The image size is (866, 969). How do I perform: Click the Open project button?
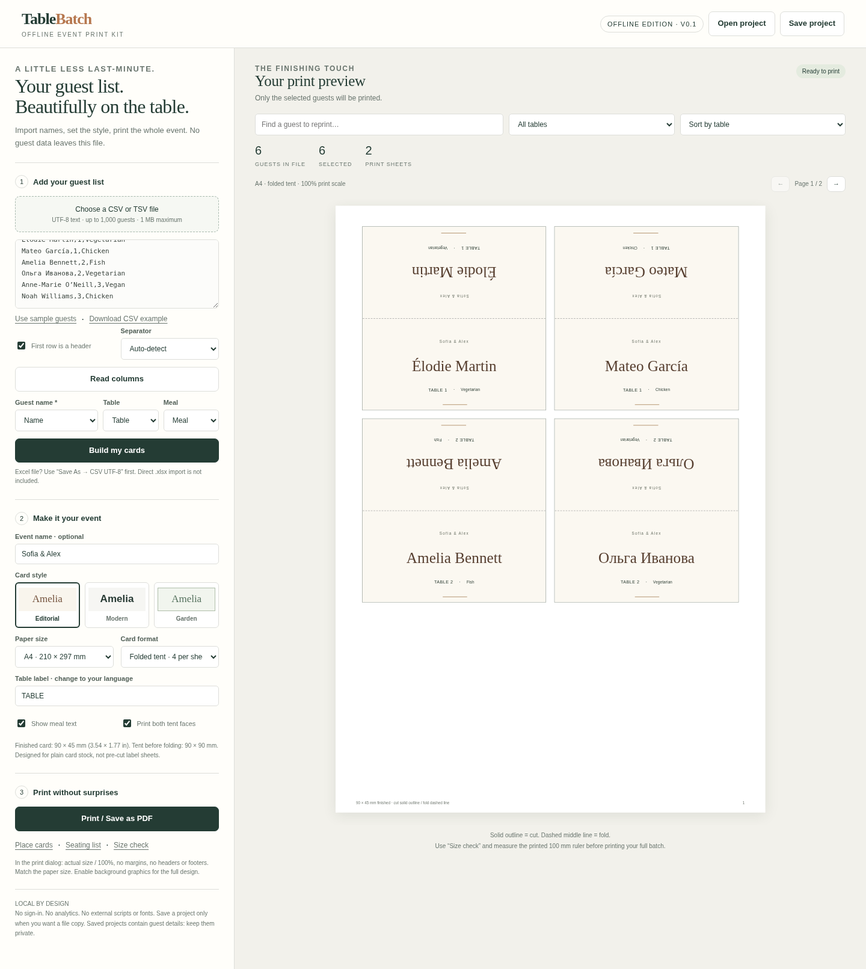point(742,23)
